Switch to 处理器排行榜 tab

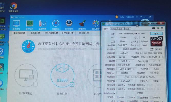(x=67, y=33)
